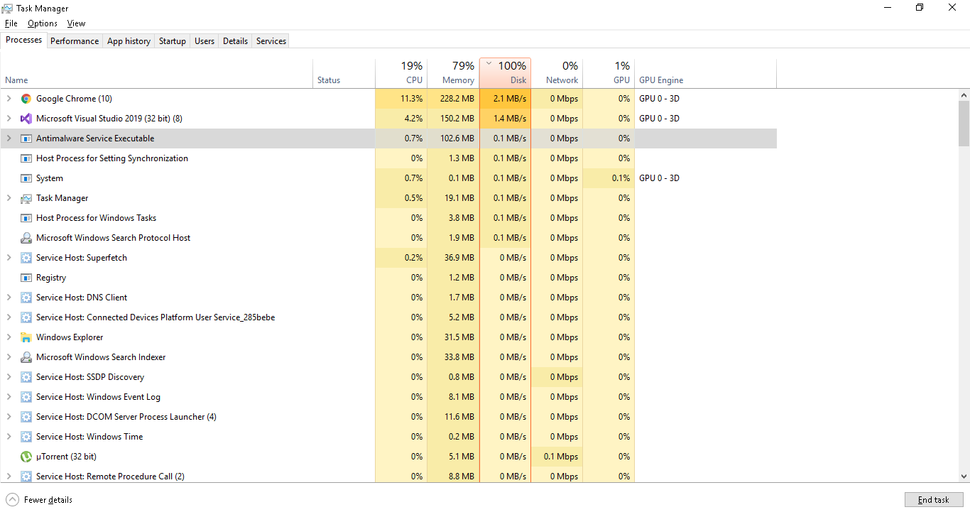970x517 pixels.
Task: Click the Task Manager process icon
Action: (x=26, y=198)
